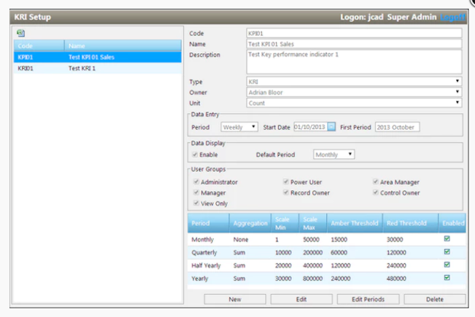Toggle the Data Display Enable checkbox
The image size is (475, 317).
[x=195, y=155]
